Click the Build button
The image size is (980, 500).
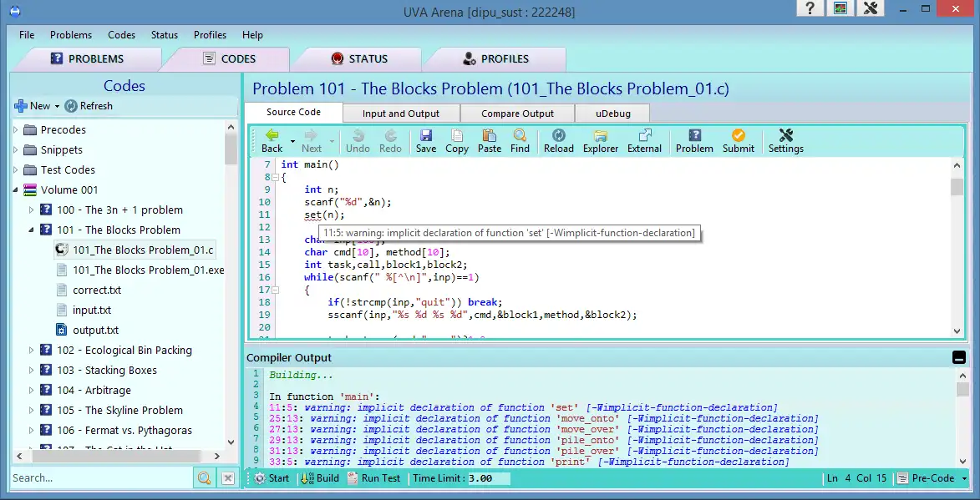pyautogui.click(x=319, y=478)
